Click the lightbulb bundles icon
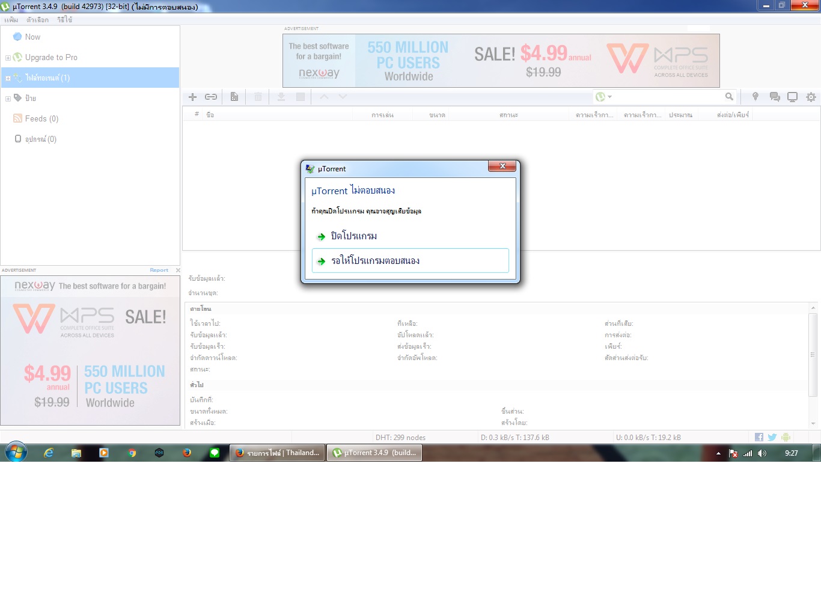Image resolution: width=821 pixels, height=606 pixels. (x=755, y=97)
